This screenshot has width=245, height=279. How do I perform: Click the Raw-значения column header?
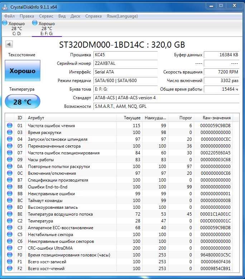coord(213,118)
